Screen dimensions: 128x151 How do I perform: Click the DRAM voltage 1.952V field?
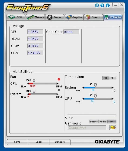[35, 39]
